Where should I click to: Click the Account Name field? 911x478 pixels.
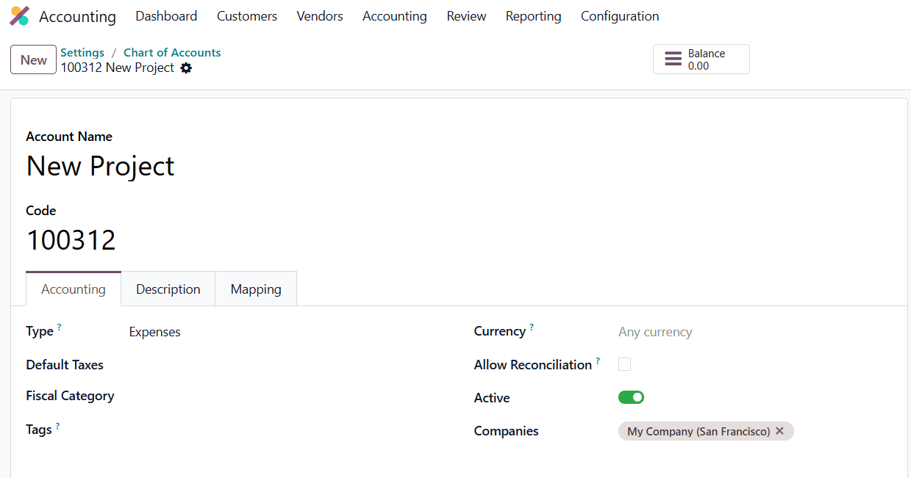pyautogui.click(x=100, y=166)
